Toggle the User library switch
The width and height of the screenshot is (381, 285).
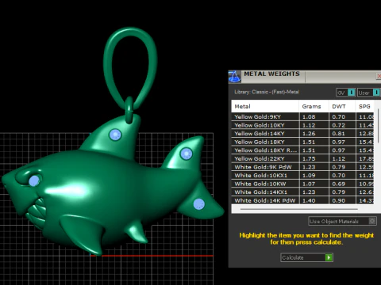click(x=376, y=93)
